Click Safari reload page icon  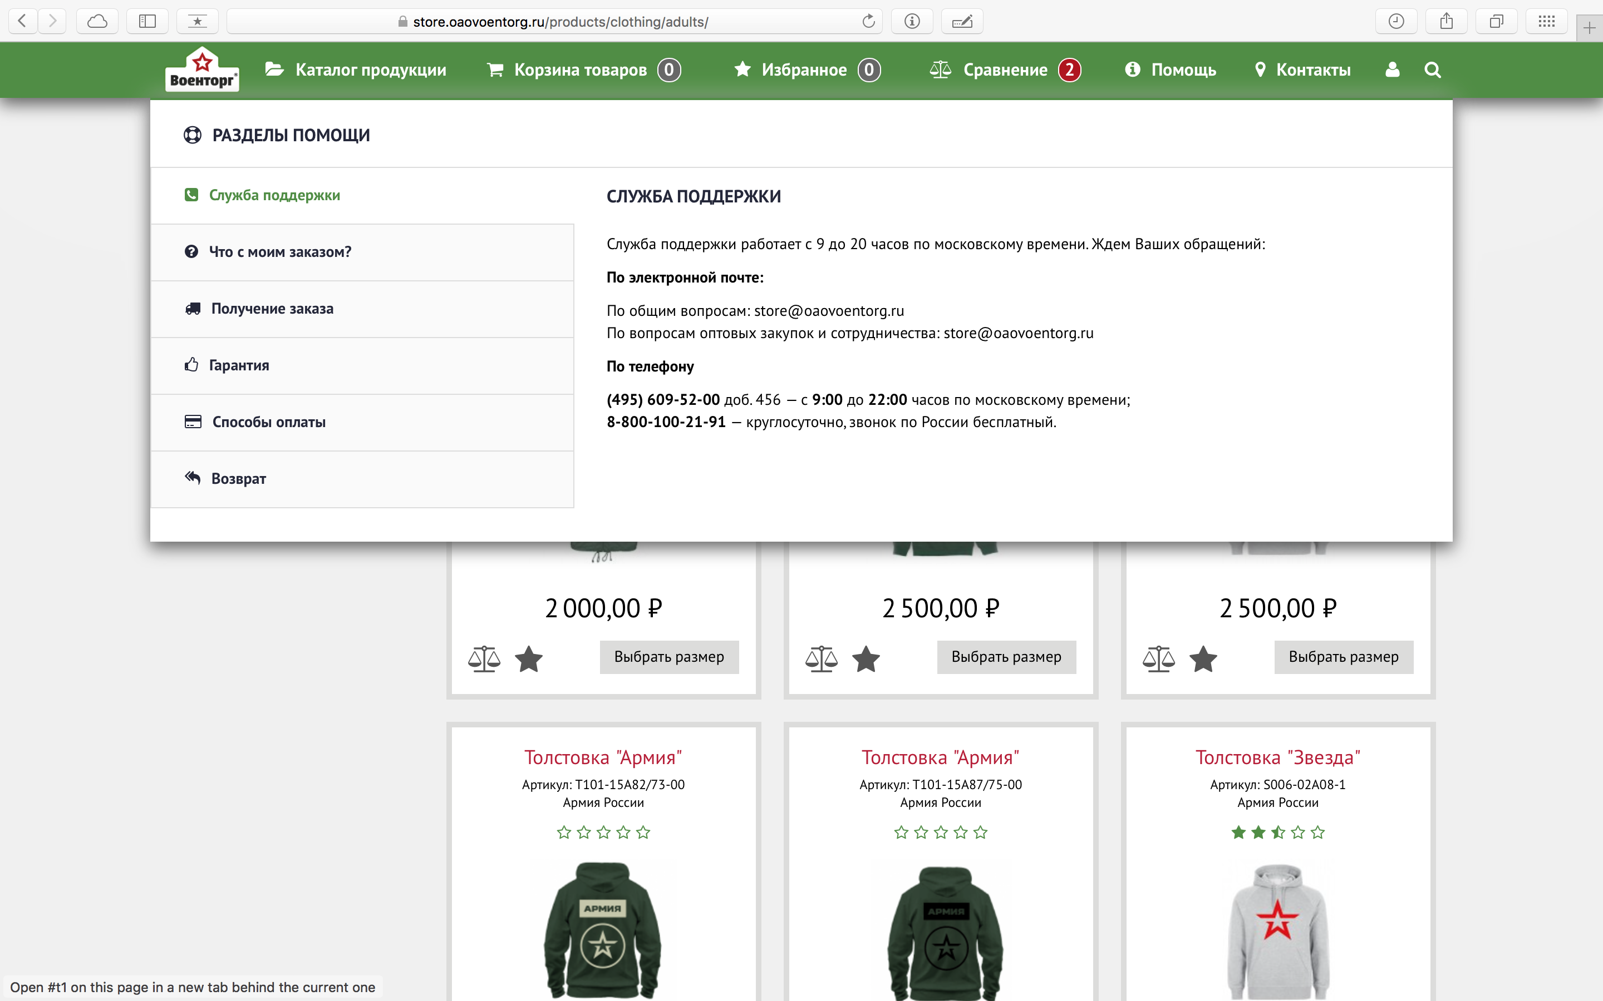click(x=868, y=21)
